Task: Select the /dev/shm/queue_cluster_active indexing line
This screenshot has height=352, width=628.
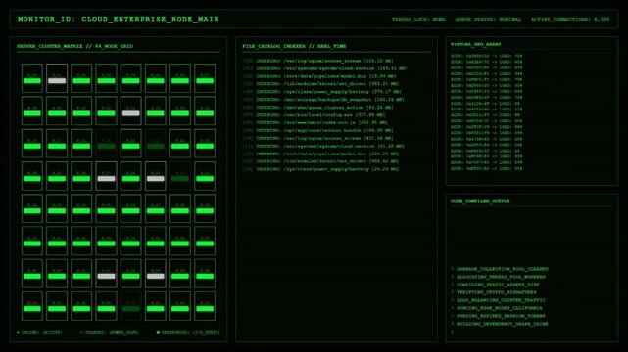Action: point(318,108)
